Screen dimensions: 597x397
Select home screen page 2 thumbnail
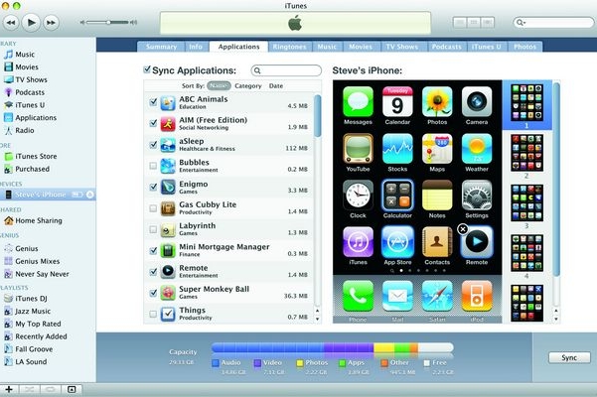tap(526, 153)
